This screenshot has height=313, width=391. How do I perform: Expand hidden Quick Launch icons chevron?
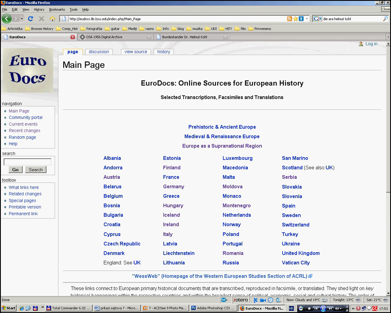(42, 308)
